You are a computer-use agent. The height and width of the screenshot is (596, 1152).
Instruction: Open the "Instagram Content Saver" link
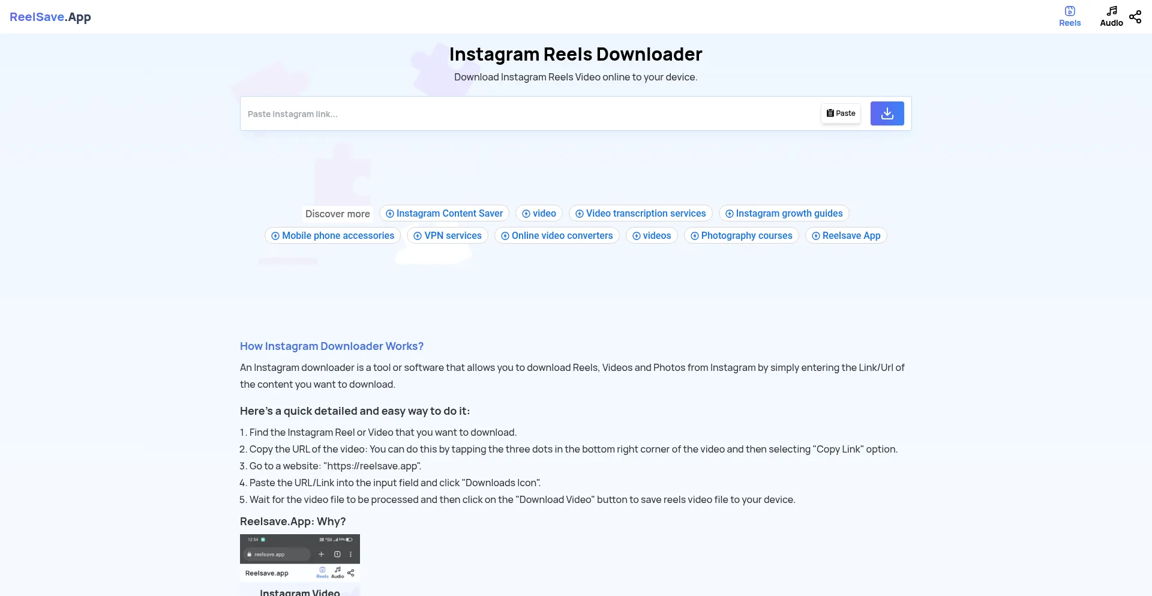(443, 213)
